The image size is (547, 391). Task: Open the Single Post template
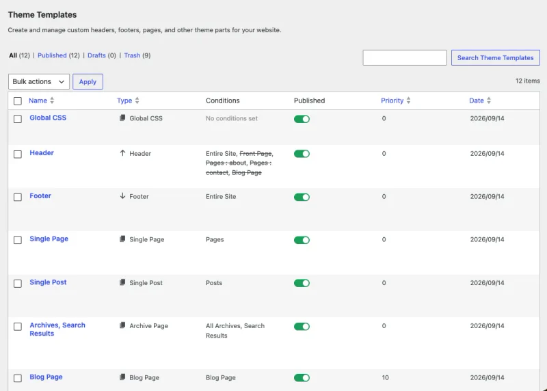click(48, 282)
